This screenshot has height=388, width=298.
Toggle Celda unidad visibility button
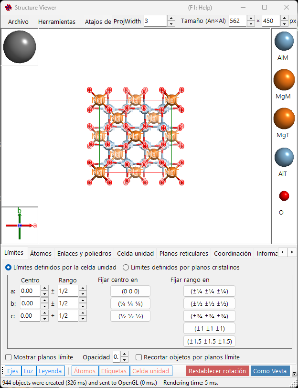point(150,371)
